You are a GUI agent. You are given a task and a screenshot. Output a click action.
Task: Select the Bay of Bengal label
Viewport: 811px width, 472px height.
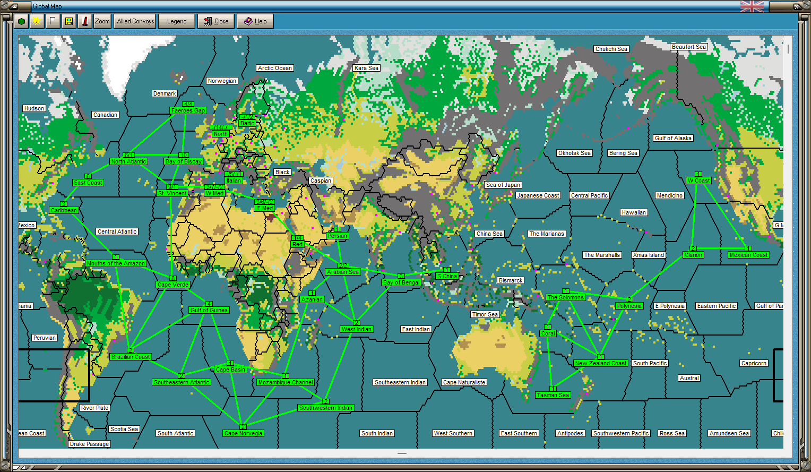coord(401,282)
